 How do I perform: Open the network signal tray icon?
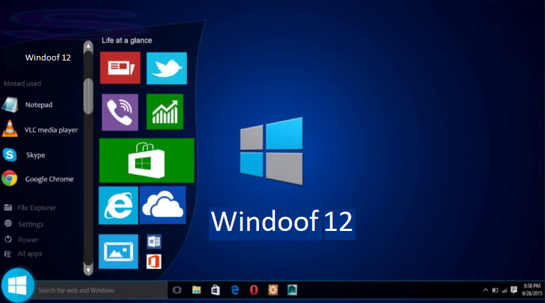[505, 290]
